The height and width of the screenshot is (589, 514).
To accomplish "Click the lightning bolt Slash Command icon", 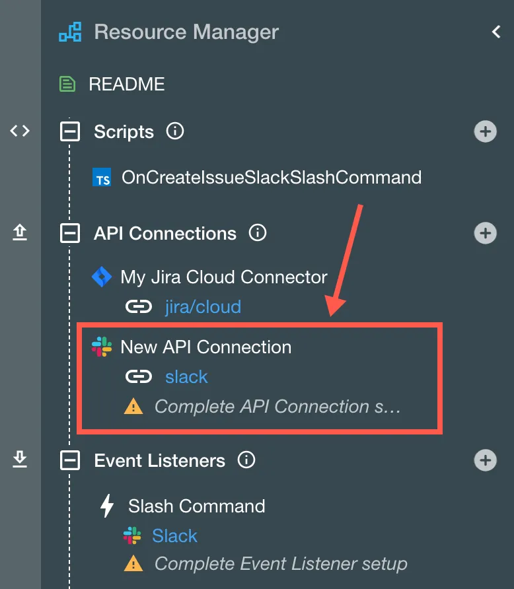I will tap(107, 506).
